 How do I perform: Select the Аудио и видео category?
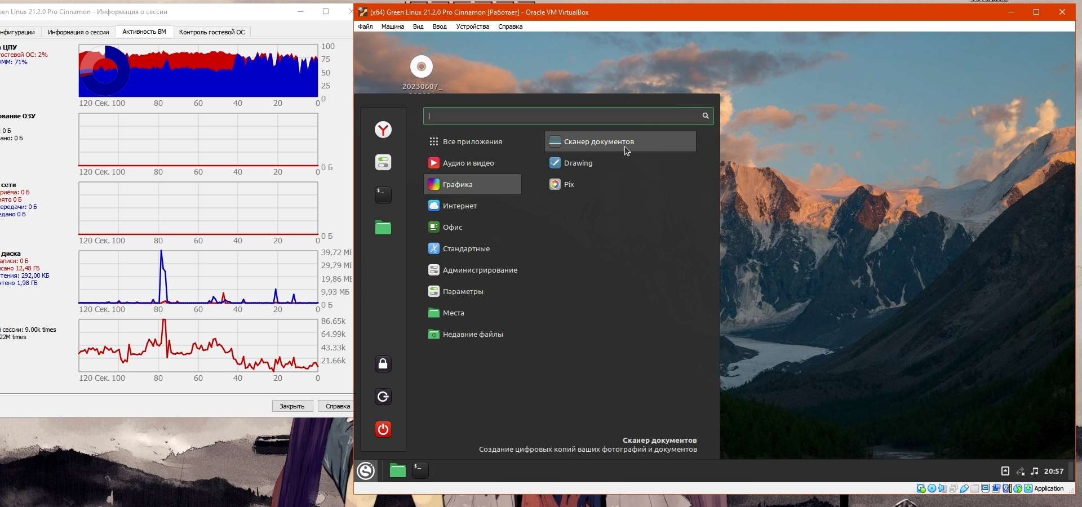coord(468,163)
